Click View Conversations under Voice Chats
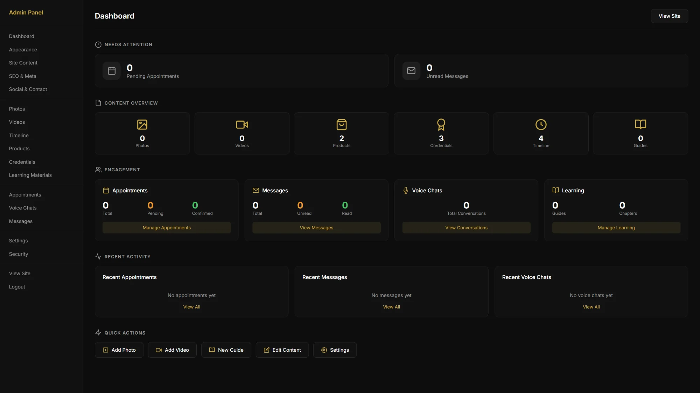 pos(466,227)
